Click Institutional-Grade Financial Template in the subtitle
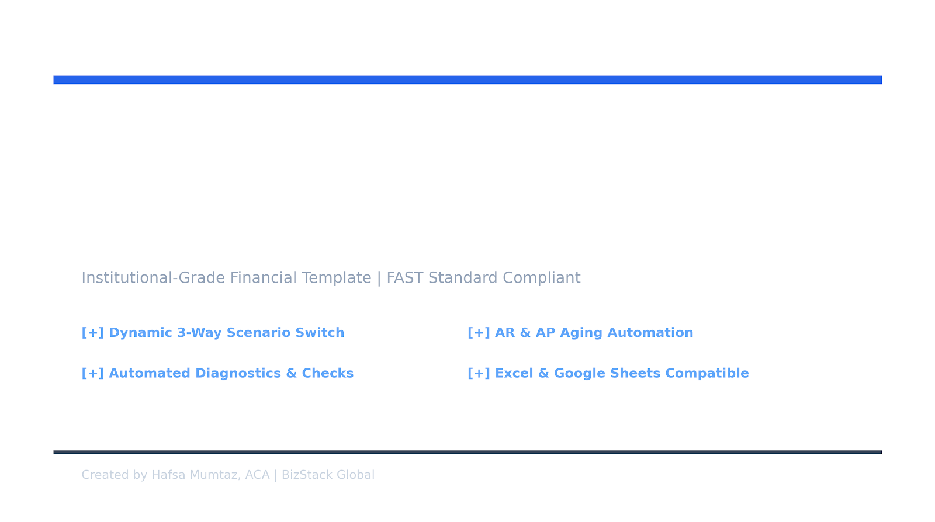This screenshot has width=935, height=522. click(226, 278)
